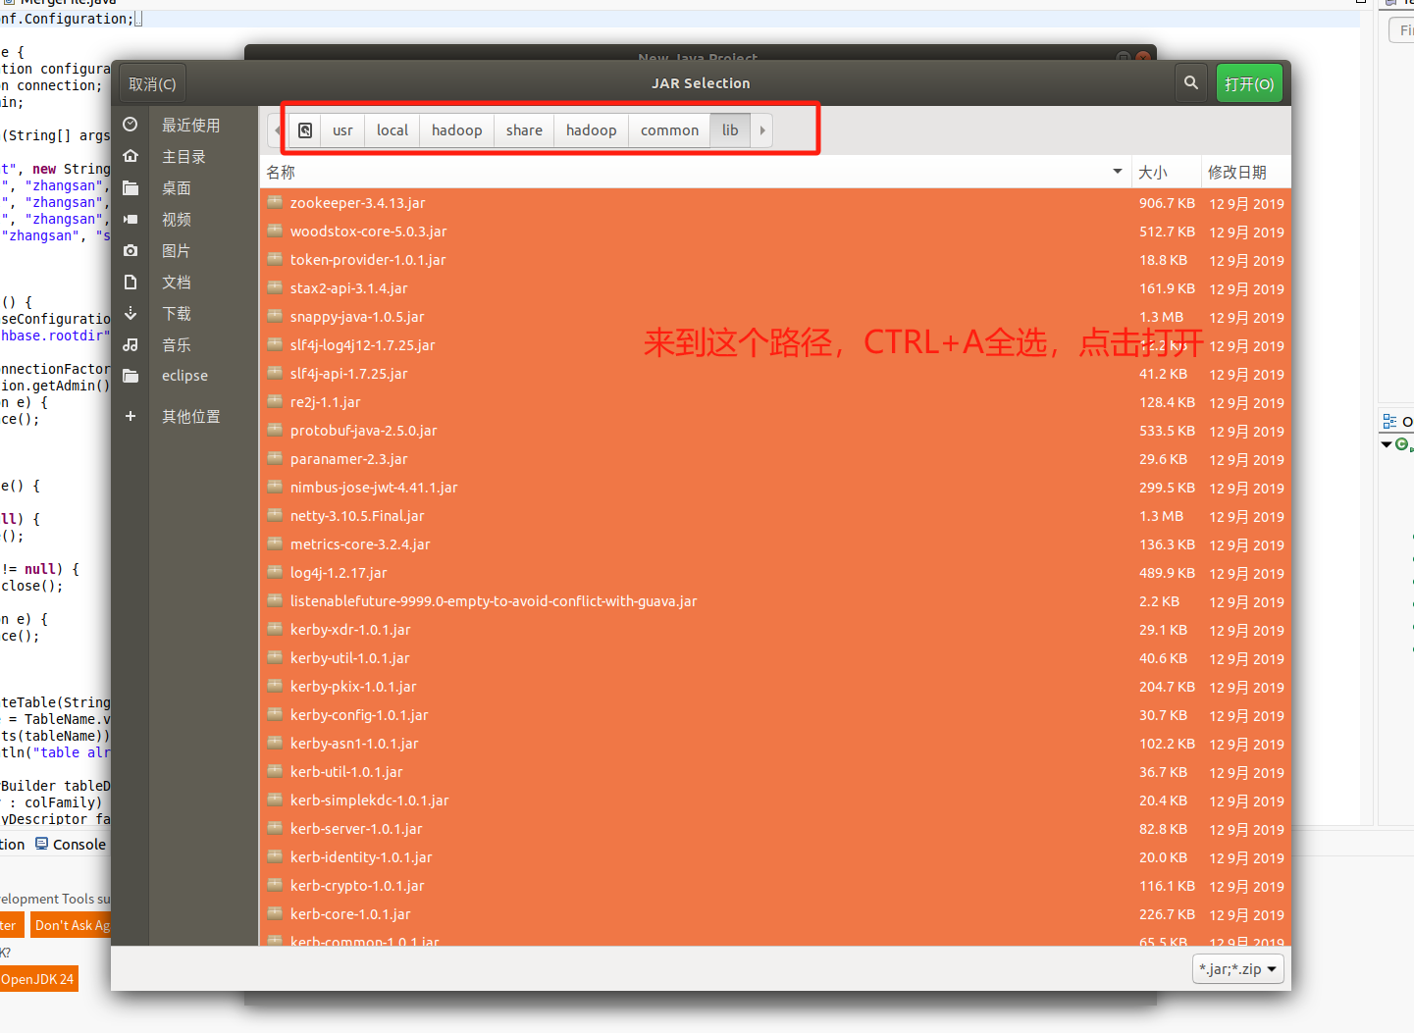Viewport: 1414px width, 1033px height.
Task: Click OpenJDK 24 button in Eclipse
Action: point(37,979)
